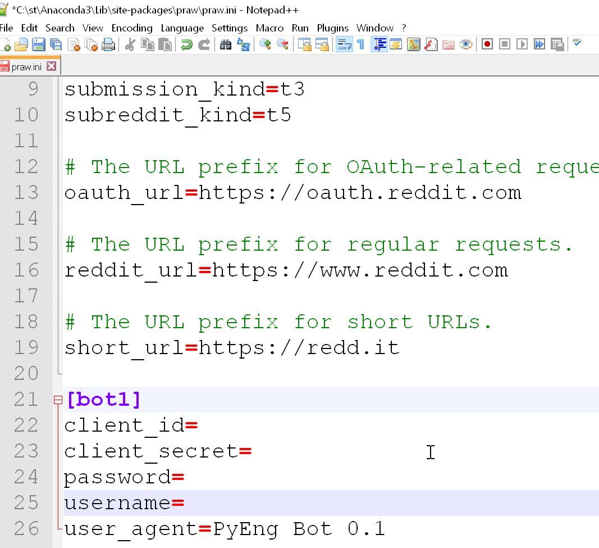Viewport: 599px width, 548px height.
Task: Open the Plugins menu
Action: coord(333,28)
